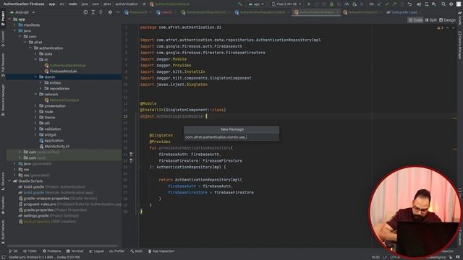The height and width of the screenshot is (260, 463).
Task: Click the 'Gradle sync finished' status message
Action: [x=44, y=257]
